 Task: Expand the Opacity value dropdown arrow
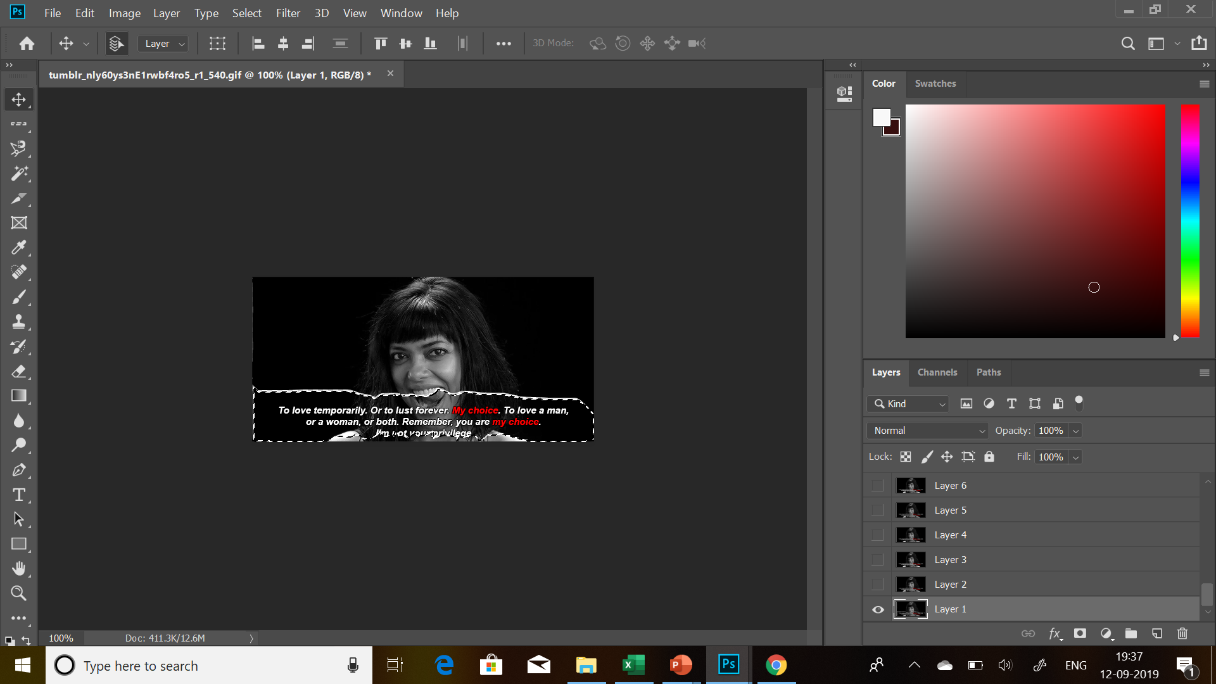pos(1075,431)
